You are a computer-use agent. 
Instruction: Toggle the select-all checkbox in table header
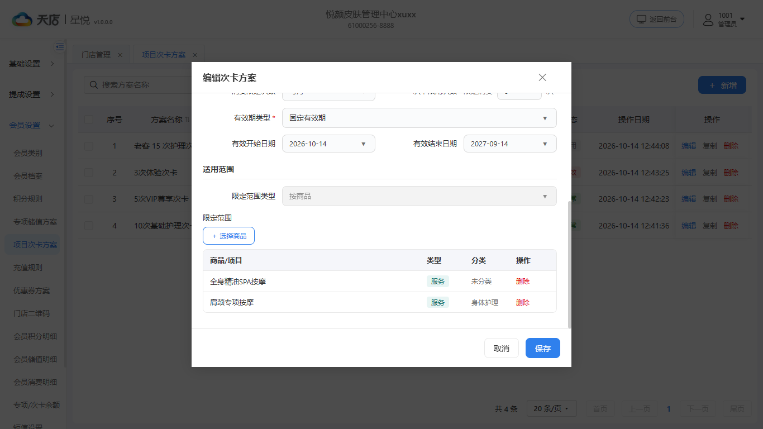pos(89,120)
